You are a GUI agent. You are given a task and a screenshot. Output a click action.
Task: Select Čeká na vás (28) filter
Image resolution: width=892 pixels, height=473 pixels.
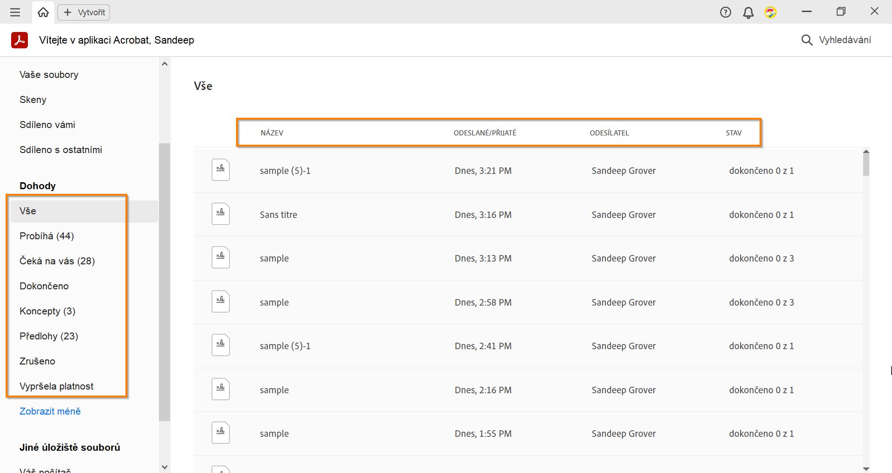pos(57,261)
